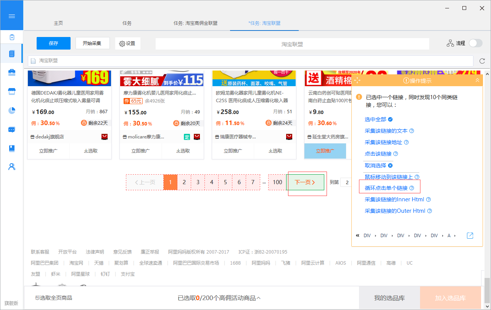Click the last A element in DIV path
The height and width of the screenshot is (310, 491).
tap(449, 236)
